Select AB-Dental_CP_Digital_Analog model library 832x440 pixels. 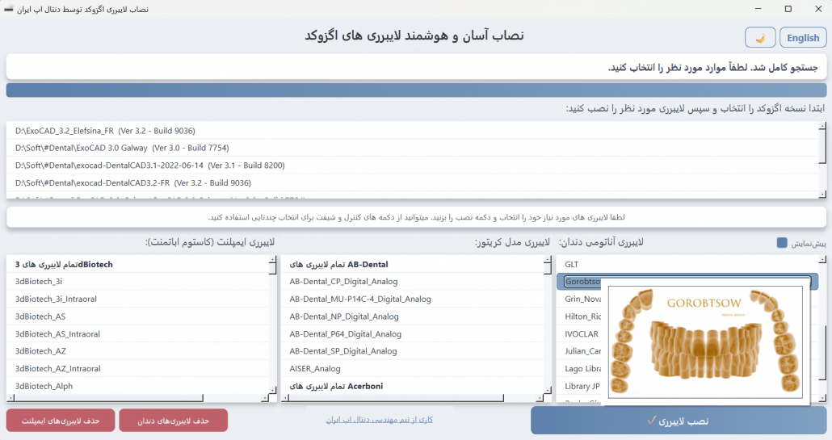point(343,282)
